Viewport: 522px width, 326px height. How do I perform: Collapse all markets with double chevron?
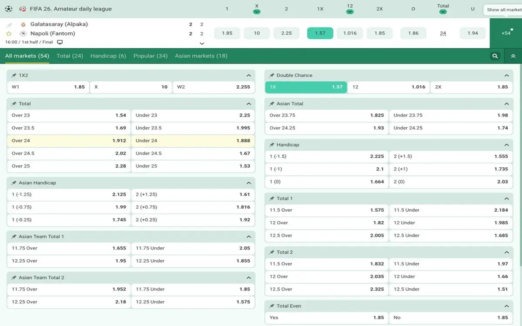click(513, 56)
